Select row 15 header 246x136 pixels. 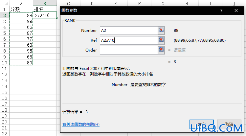[5, 92]
